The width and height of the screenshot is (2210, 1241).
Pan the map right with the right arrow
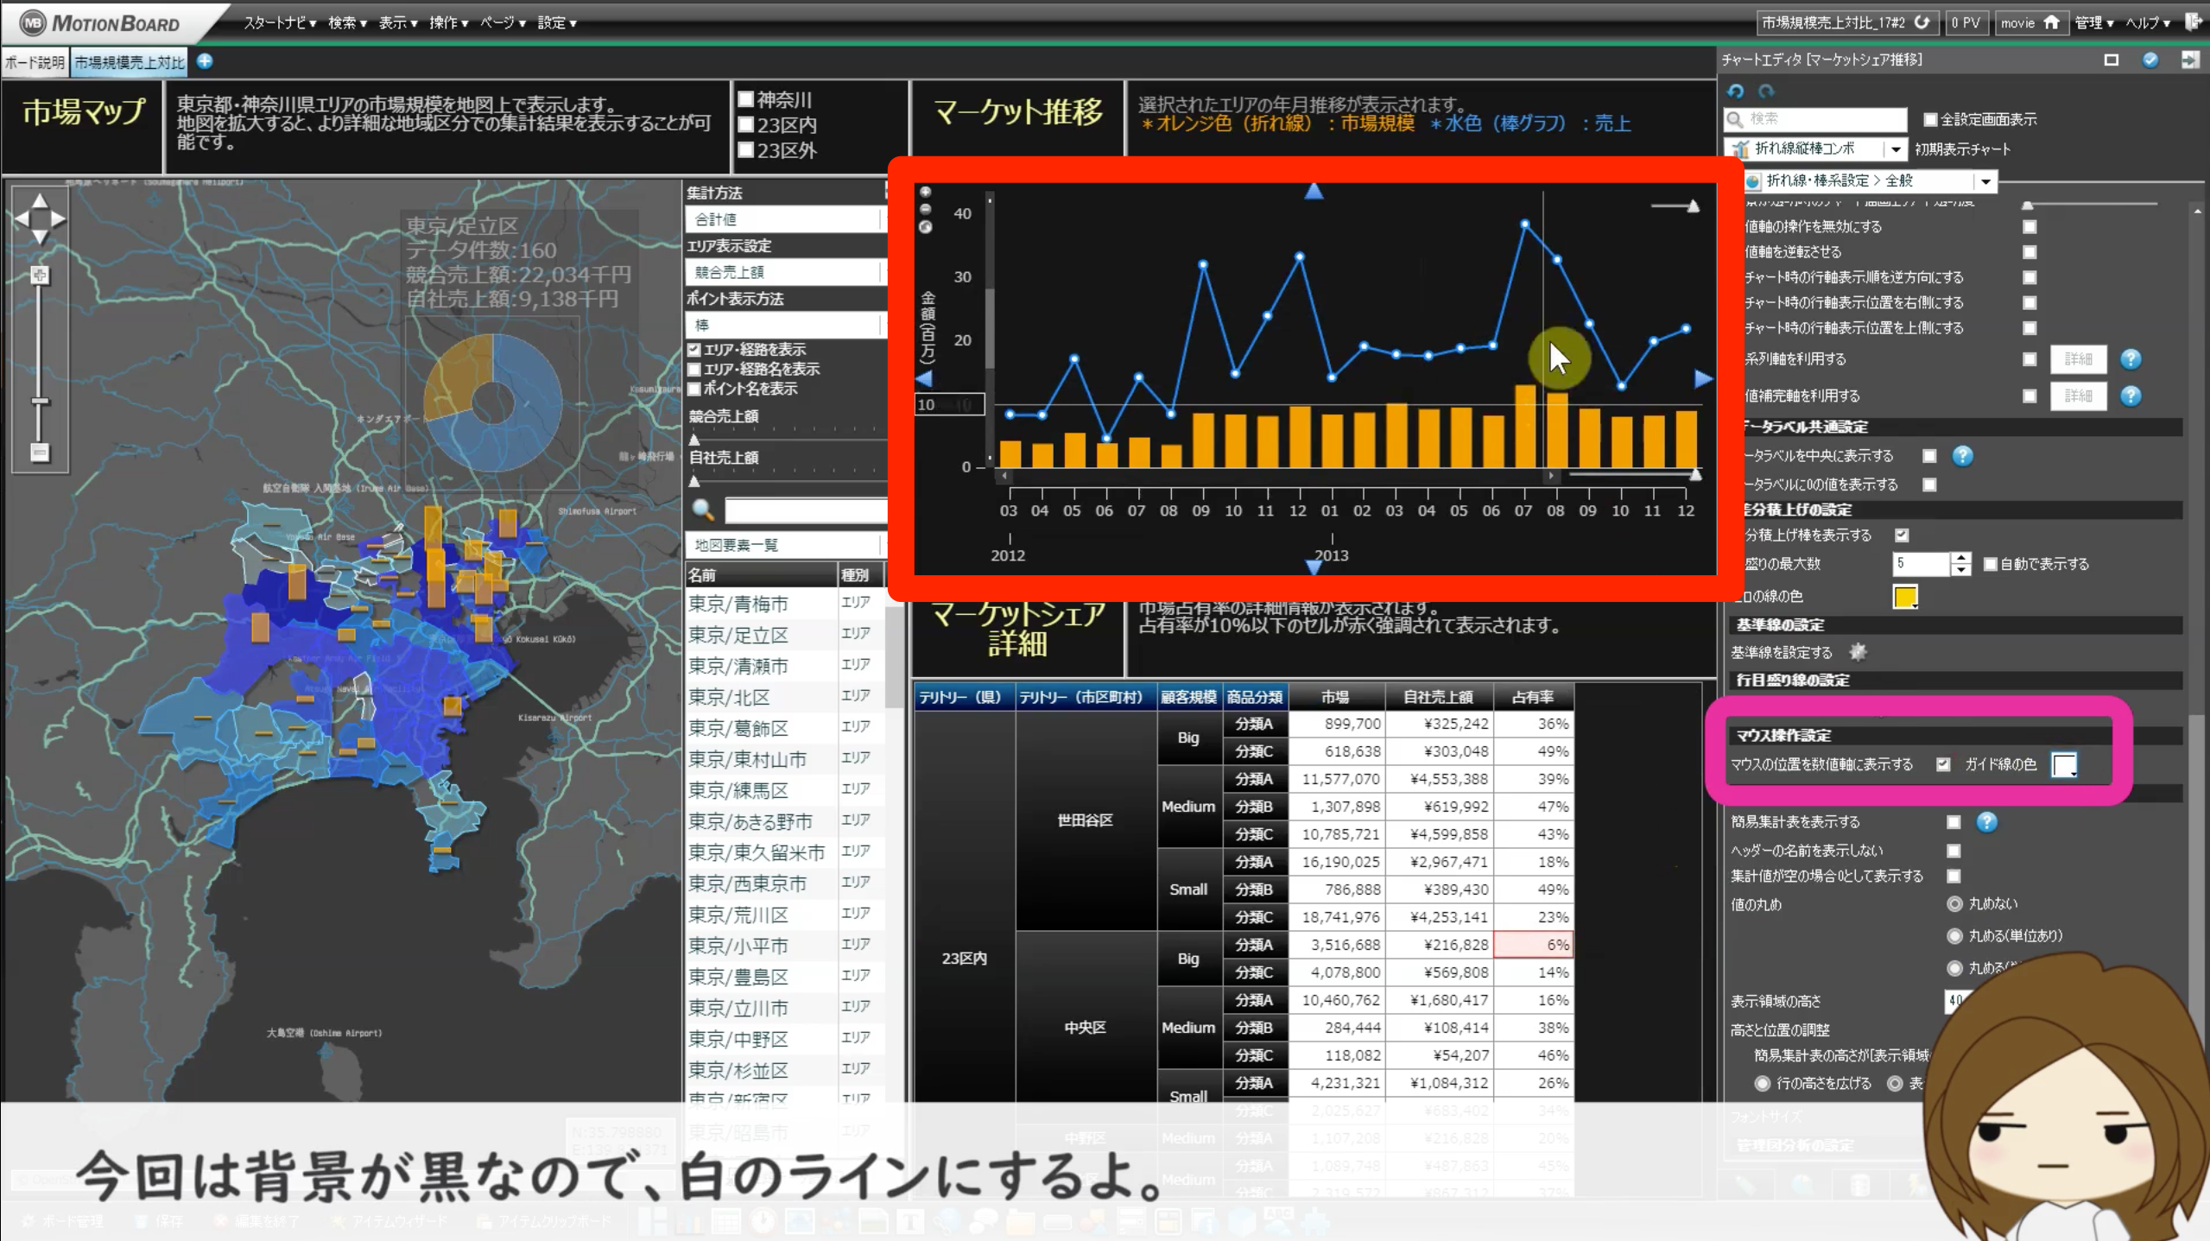point(58,218)
